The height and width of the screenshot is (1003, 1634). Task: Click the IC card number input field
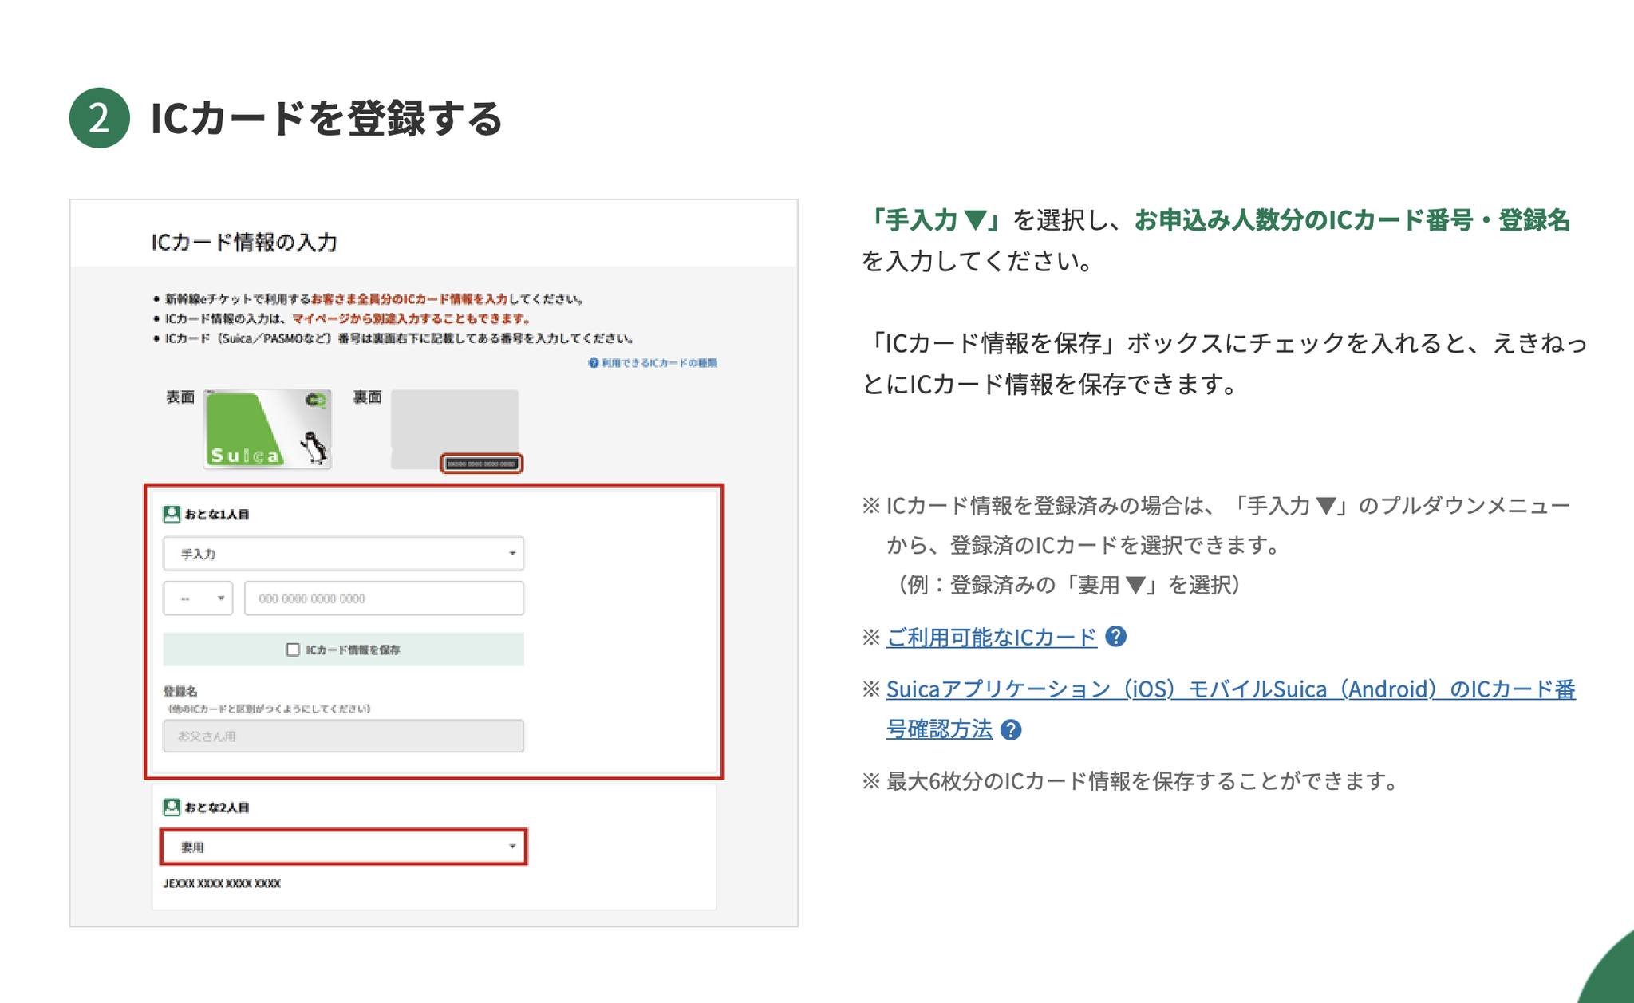point(384,598)
